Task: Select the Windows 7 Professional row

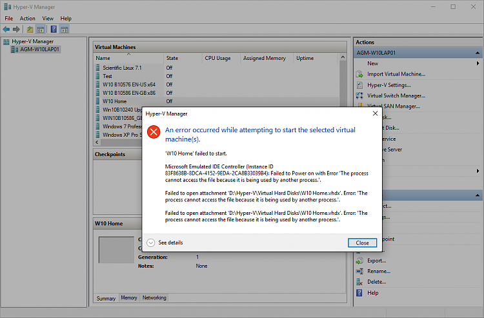Action: tap(117, 126)
